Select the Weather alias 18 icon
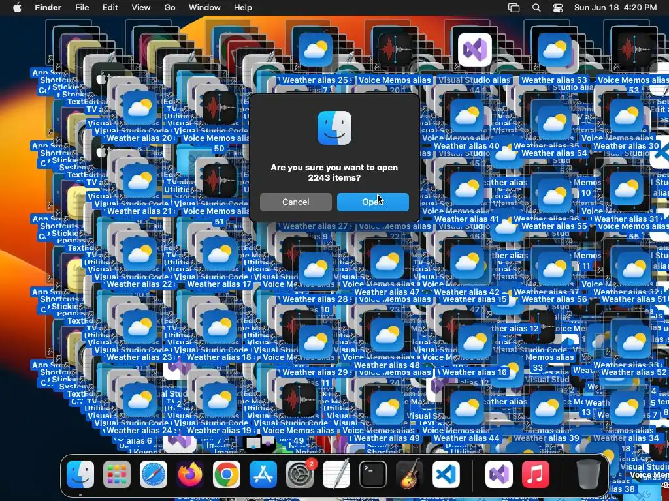Screen dimensions: 669x501 click(220, 327)
